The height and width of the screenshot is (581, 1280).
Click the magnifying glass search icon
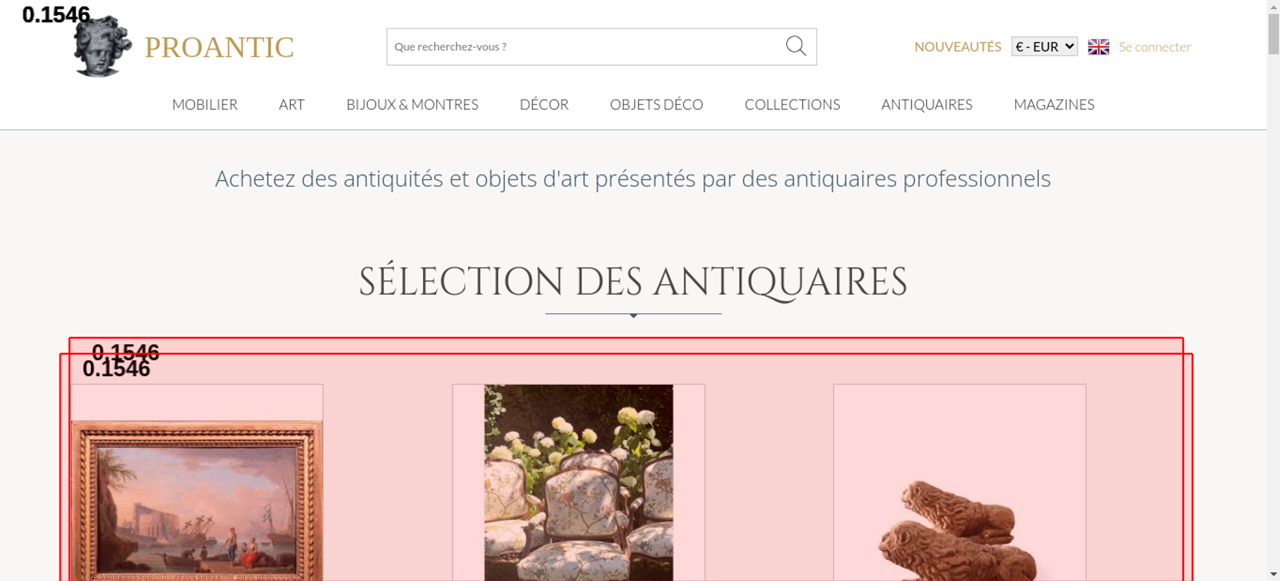(796, 46)
